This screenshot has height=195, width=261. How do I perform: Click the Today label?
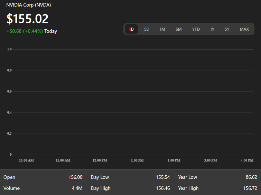click(x=50, y=31)
